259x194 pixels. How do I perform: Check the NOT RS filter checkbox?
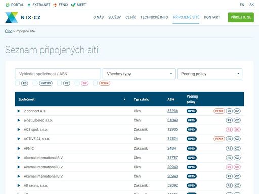(x=35, y=83)
